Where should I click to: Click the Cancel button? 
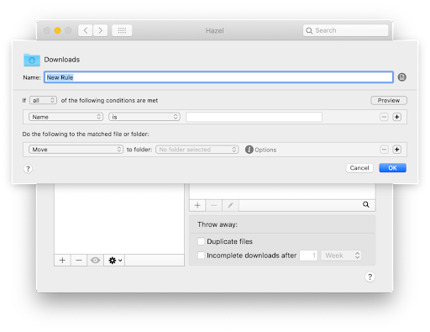[359, 168]
